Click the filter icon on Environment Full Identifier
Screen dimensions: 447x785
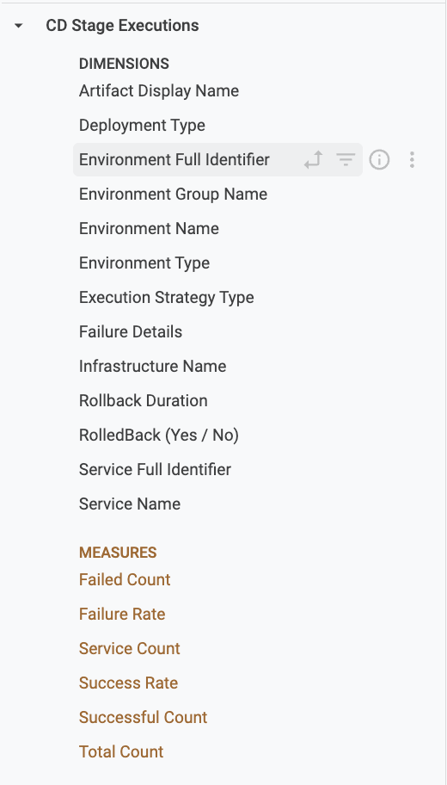point(346,160)
